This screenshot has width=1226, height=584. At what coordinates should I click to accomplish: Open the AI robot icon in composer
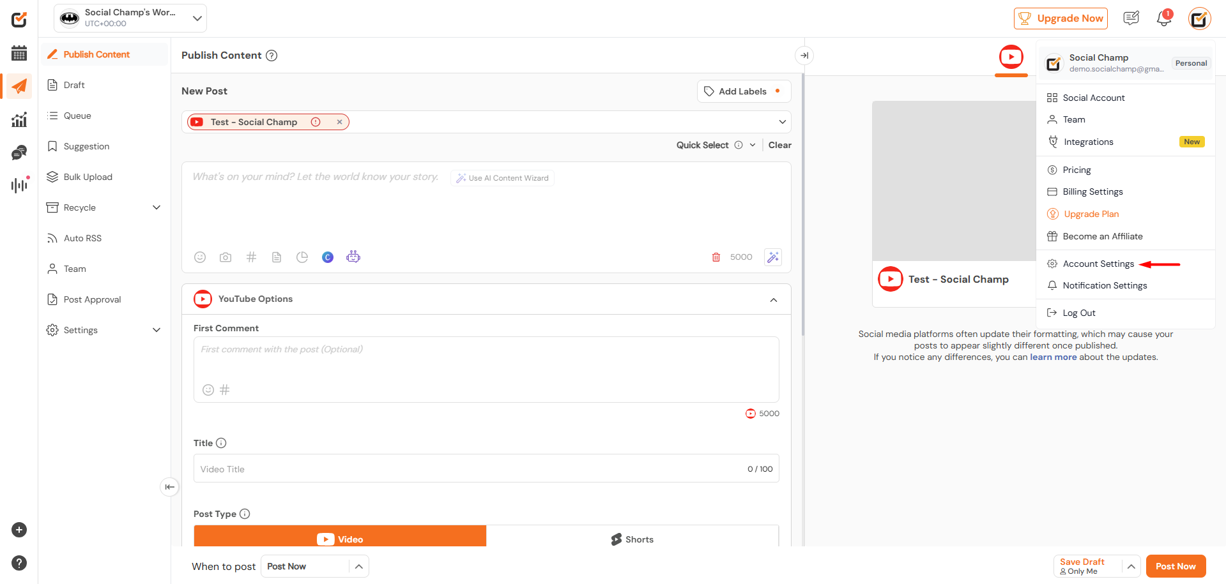[x=353, y=257]
